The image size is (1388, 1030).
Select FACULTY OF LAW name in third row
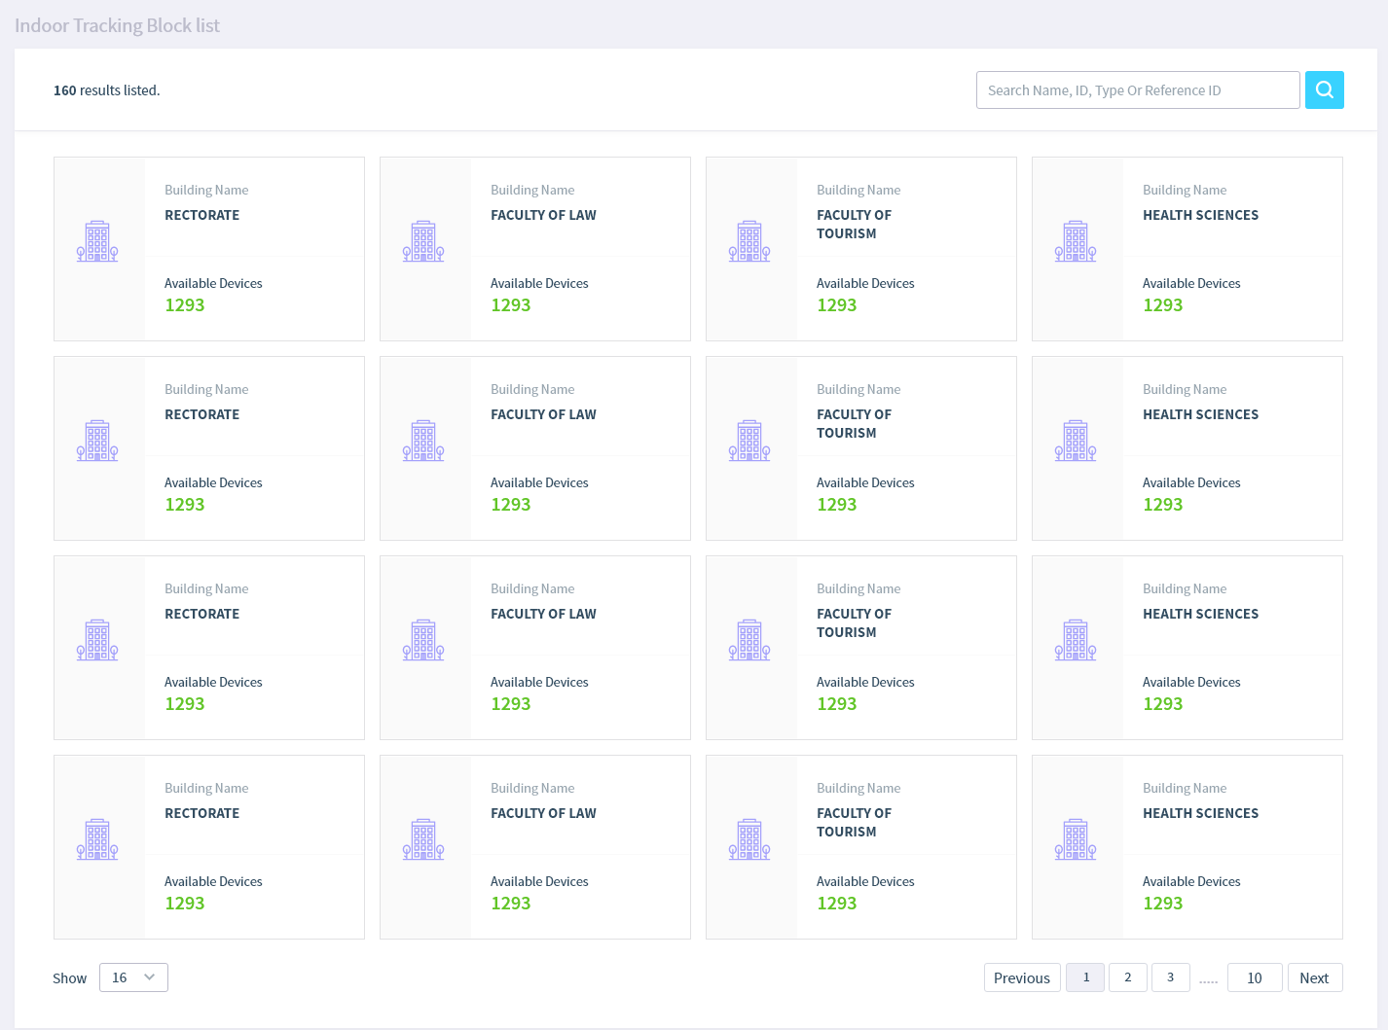tap(543, 614)
